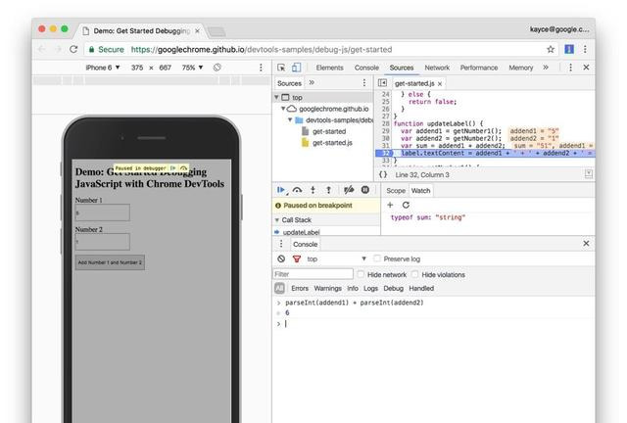Show more Sources navigator tabs
Viewport: 627px width, 423px height.
pyautogui.click(x=312, y=82)
